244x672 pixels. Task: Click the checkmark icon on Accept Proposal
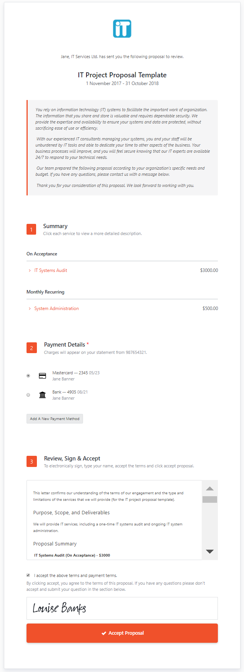(104, 633)
